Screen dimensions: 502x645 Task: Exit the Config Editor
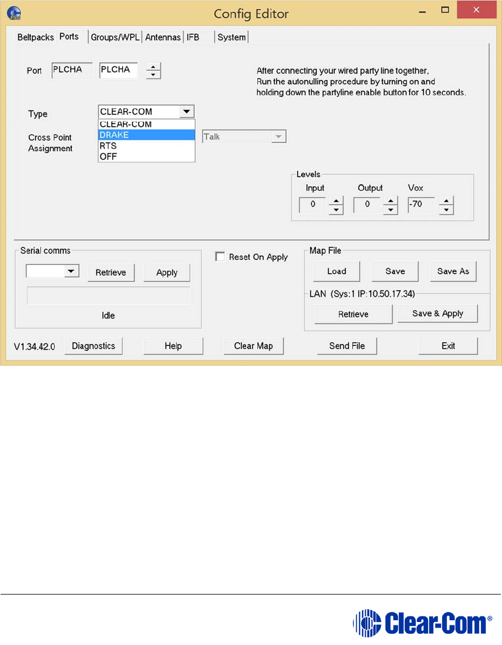pos(448,346)
